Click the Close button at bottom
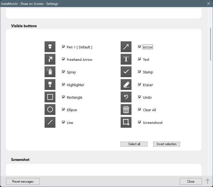The height and width of the screenshot is (187, 213). point(191,182)
